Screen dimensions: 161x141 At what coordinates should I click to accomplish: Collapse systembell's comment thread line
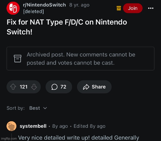12,137
